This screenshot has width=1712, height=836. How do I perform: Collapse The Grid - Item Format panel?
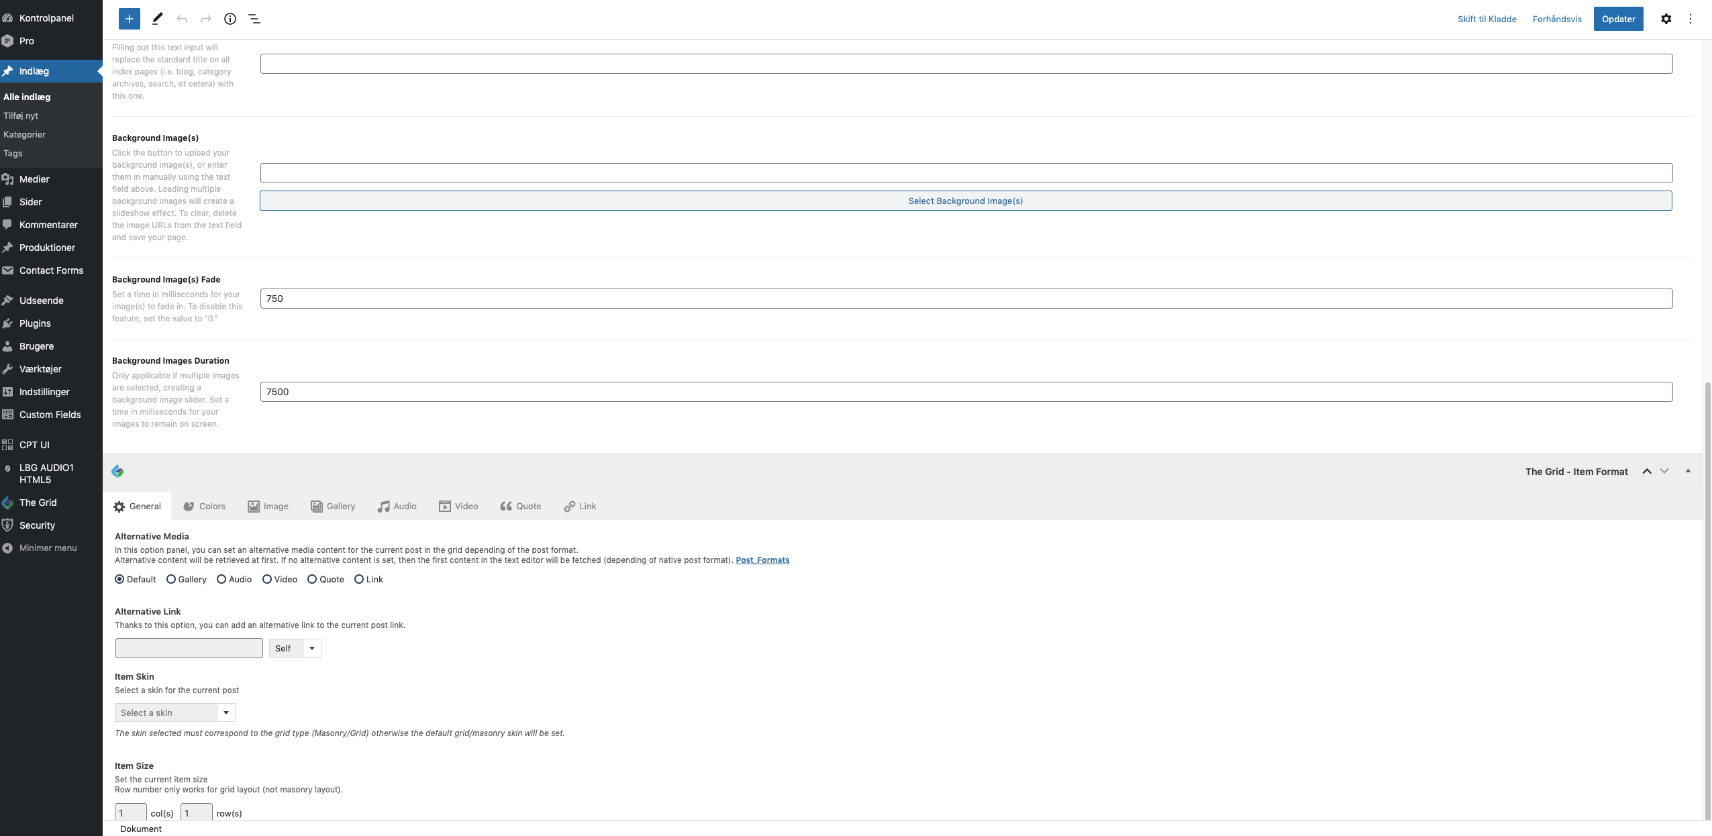point(1688,471)
